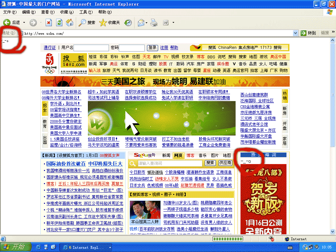Open the Favorites (收藏夹) star button
The width and height of the screenshot is (336, 252).
110,23
